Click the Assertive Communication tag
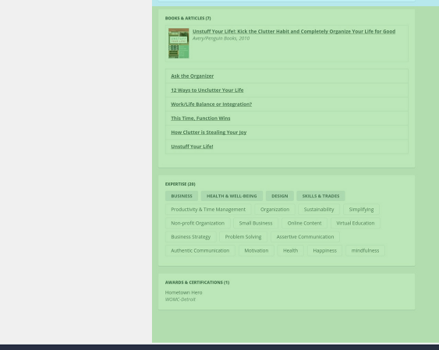The image size is (439, 350). pyautogui.click(x=305, y=237)
